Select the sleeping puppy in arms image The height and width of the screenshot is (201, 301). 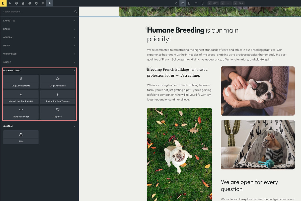pos(258,91)
